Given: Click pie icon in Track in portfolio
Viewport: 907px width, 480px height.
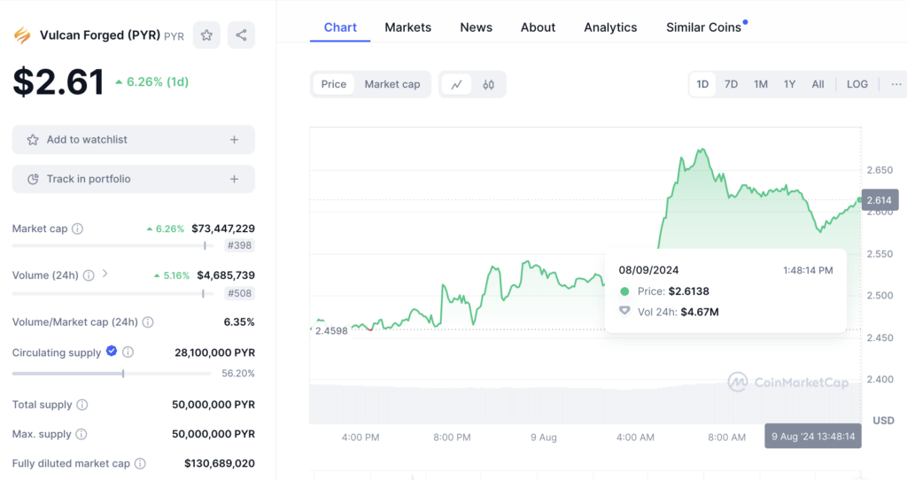Looking at the screenshot, I should (x=33, y=179).
